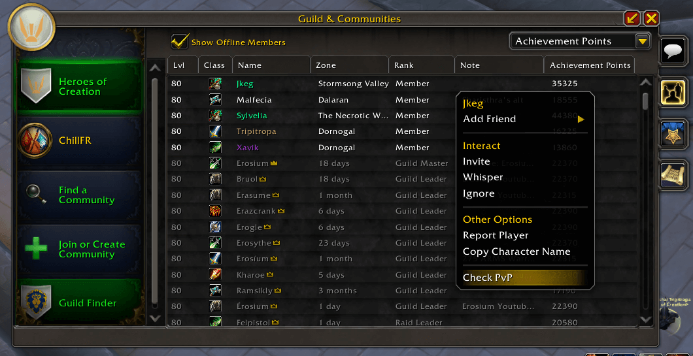Open the Guild Perks star medal icon
The height and width of the screenshot is (356, 693).
pos(673,133)
